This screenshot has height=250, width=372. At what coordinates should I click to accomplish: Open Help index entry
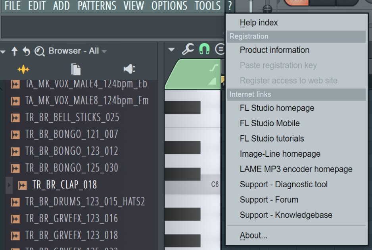coord(296,23)
